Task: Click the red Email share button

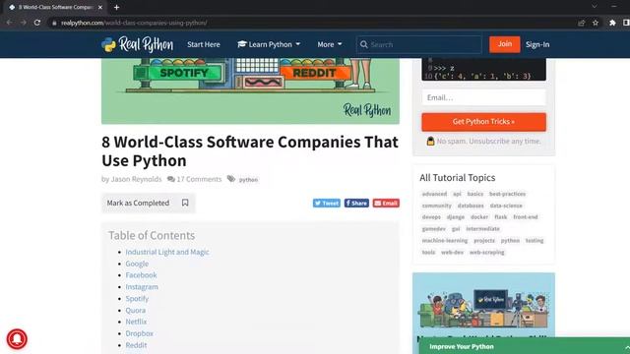Action: [x=386, y=204]
